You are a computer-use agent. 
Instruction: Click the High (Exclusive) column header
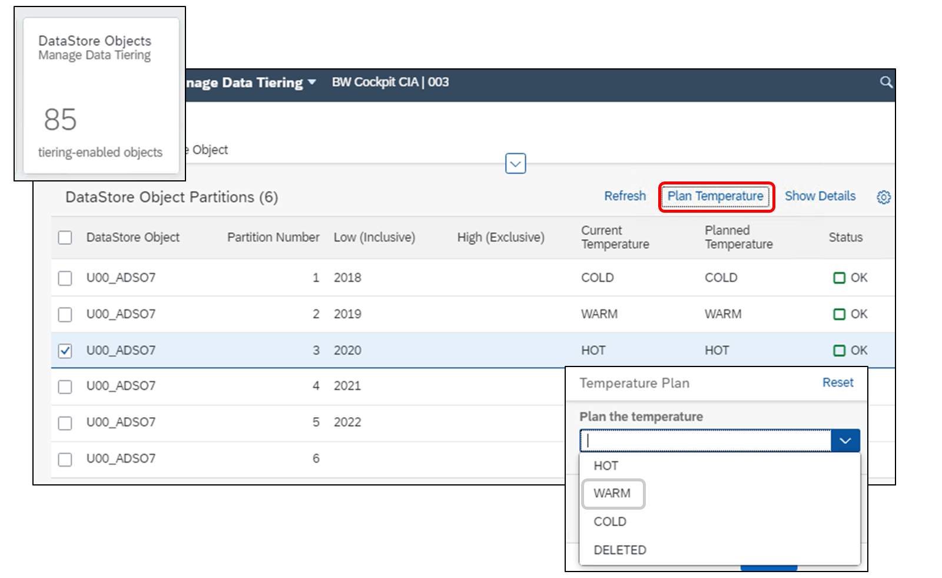pos(501,237)
